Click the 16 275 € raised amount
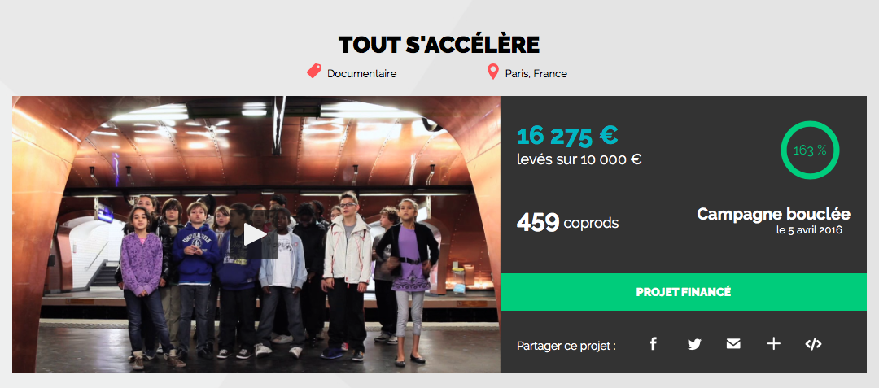879x388 pixels. point(566,135)
